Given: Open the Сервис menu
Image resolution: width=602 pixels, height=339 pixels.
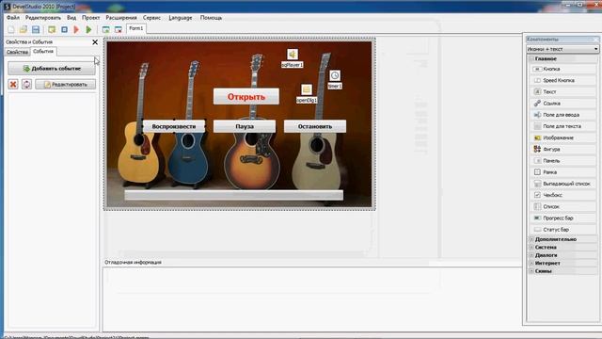Looking at the screenshot, I should [151, 18].
